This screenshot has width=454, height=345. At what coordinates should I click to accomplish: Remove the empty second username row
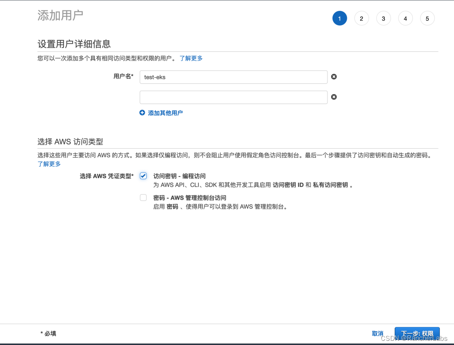(x=334, y=97)
